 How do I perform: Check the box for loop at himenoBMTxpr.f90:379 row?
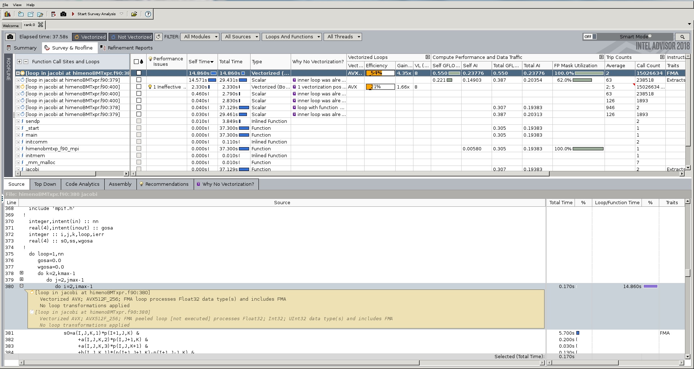pos(139,80)
